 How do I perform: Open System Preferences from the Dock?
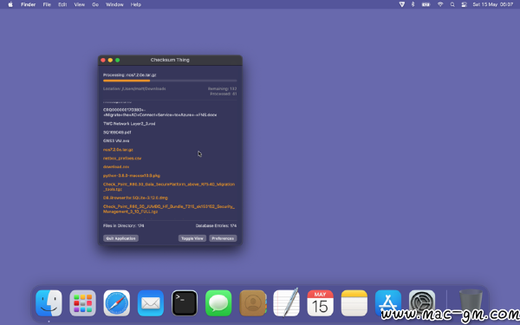(422, 303)
